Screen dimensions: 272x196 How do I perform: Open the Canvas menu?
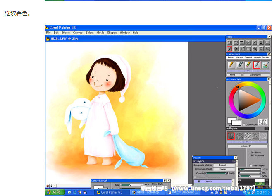coord(78,33)
